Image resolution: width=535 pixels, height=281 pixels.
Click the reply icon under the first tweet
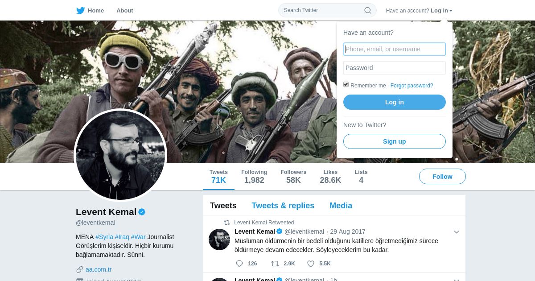(239, 264)
